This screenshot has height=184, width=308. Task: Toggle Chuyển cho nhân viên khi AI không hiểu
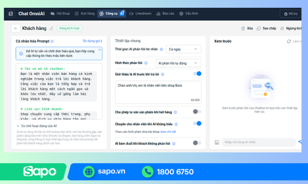197,123
